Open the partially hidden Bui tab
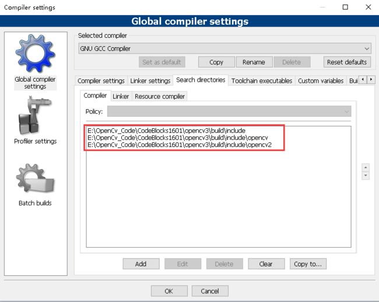 (x=353, y=80)
